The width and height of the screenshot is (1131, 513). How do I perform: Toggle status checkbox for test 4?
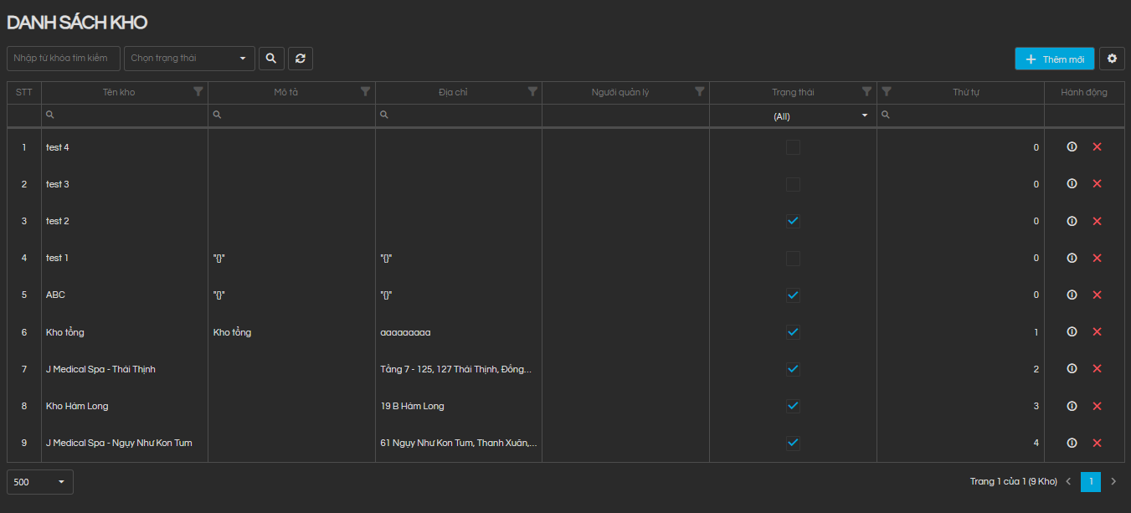pos(793,147)
